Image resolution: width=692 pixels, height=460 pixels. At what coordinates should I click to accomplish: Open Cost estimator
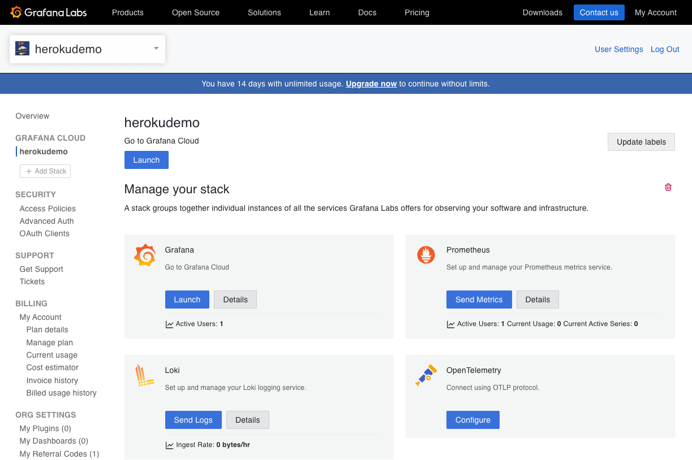(x=52, y=367)
